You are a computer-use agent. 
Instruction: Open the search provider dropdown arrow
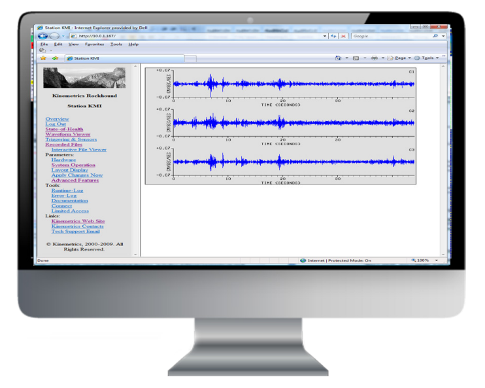coord(443,36)
